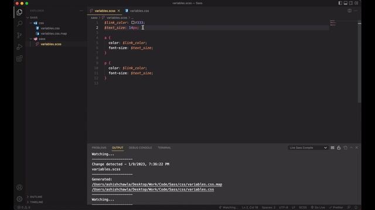Open the Source Control view
This screenshot has height=210, width=375.
click(19, 35)
